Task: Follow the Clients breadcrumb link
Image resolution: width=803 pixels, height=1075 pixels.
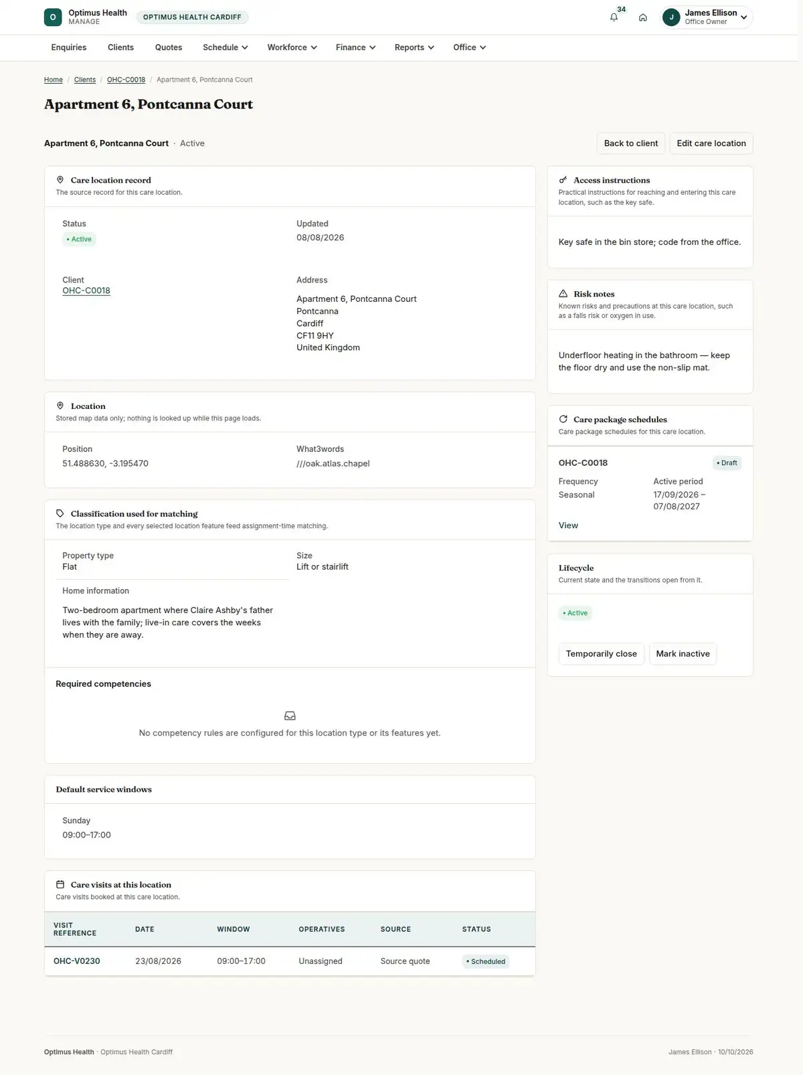Action: (x=85, y=80)
